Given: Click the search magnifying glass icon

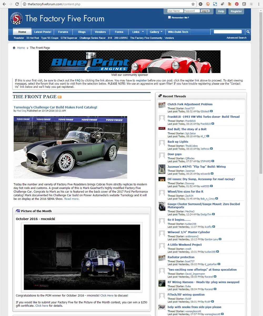Looking at the screenshot, I should click(x=247, y=32).
